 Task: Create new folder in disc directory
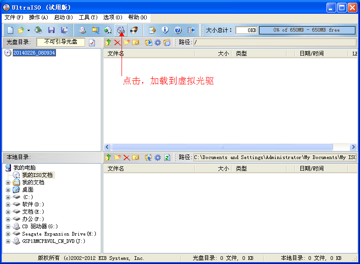(x=127, y=43)
